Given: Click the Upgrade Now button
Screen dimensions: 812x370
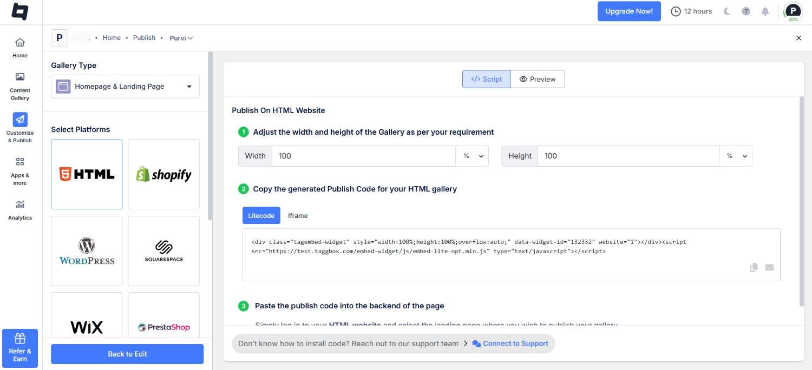Looking at the screenshot, I should pos(628,11).
